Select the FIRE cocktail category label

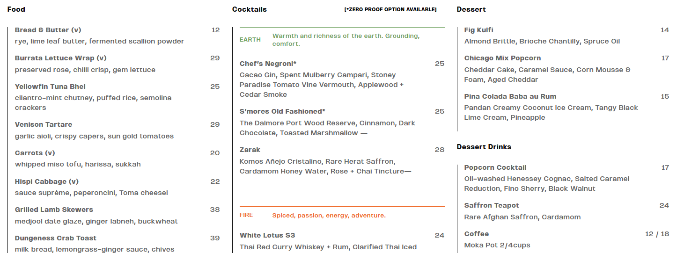click(x=246, y=215)
